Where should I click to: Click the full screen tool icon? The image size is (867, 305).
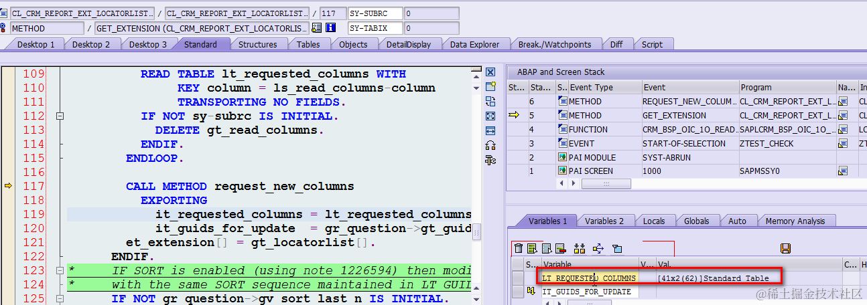pyautogui.click(x=490, y=116)
